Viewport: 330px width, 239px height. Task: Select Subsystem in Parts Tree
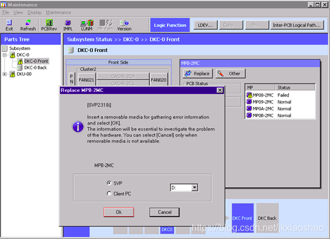tap(20, 48)
